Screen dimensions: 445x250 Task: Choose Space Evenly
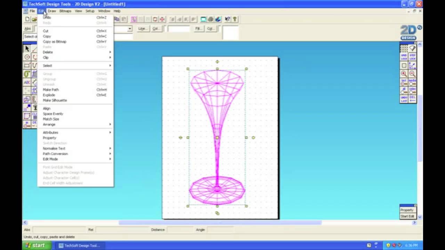(x=75, y=114)
